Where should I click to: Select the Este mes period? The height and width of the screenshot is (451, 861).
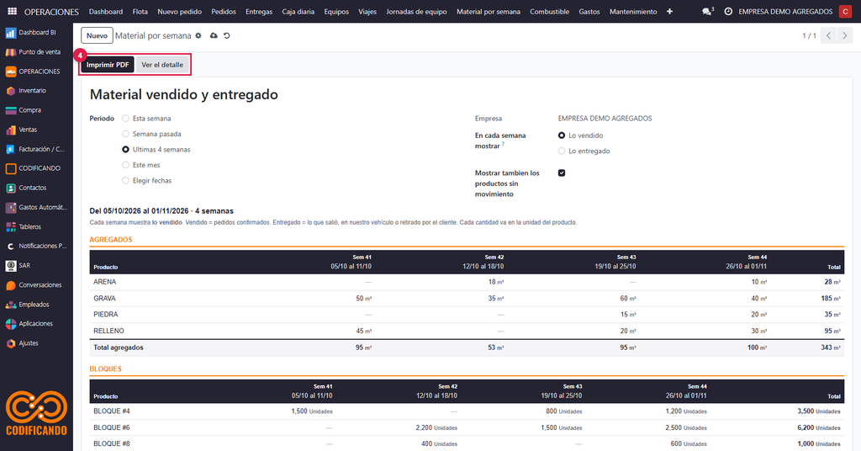tap(126, 165)
